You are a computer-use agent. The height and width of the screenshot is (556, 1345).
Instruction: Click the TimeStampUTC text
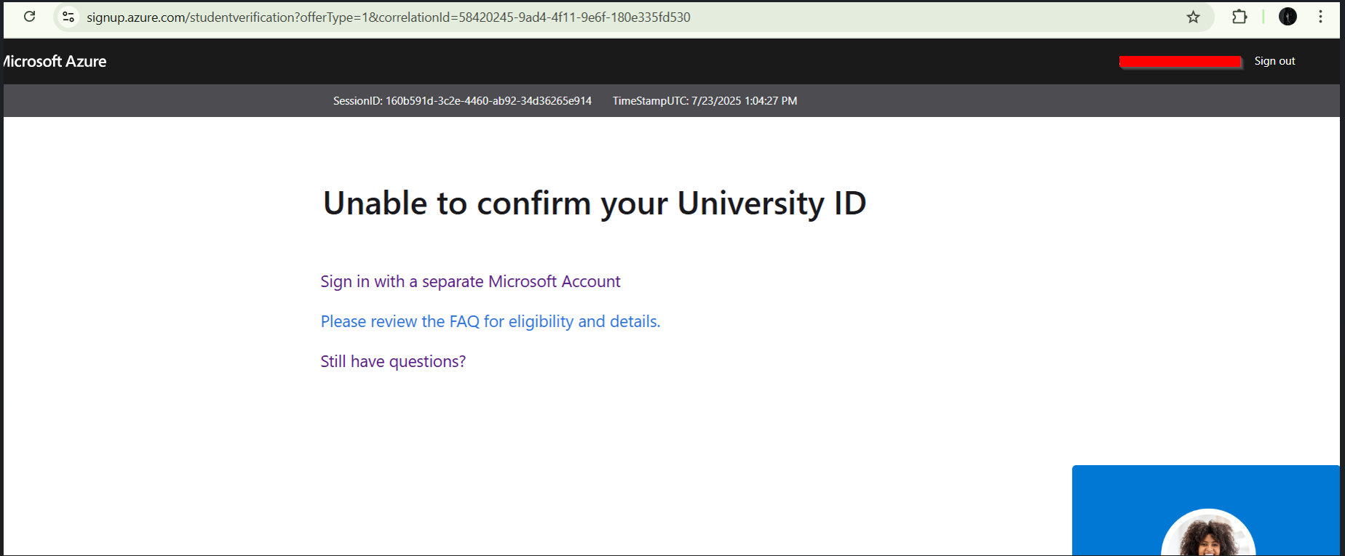point(705,101)
